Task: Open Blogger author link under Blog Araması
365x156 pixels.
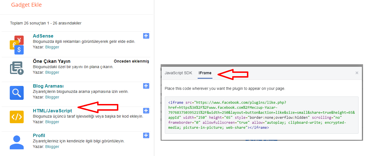Action: click(x=52, y=97)
